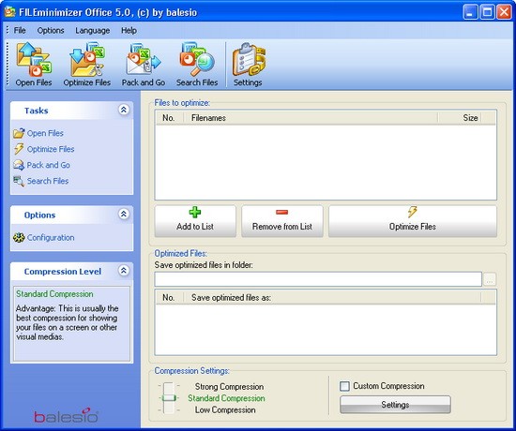Click the large Optimize Files button
The width and height of the screenshot is (516, 431).
coord(413,221)
